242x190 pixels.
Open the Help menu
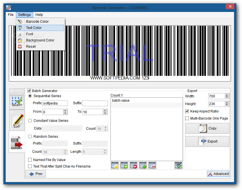39,15
